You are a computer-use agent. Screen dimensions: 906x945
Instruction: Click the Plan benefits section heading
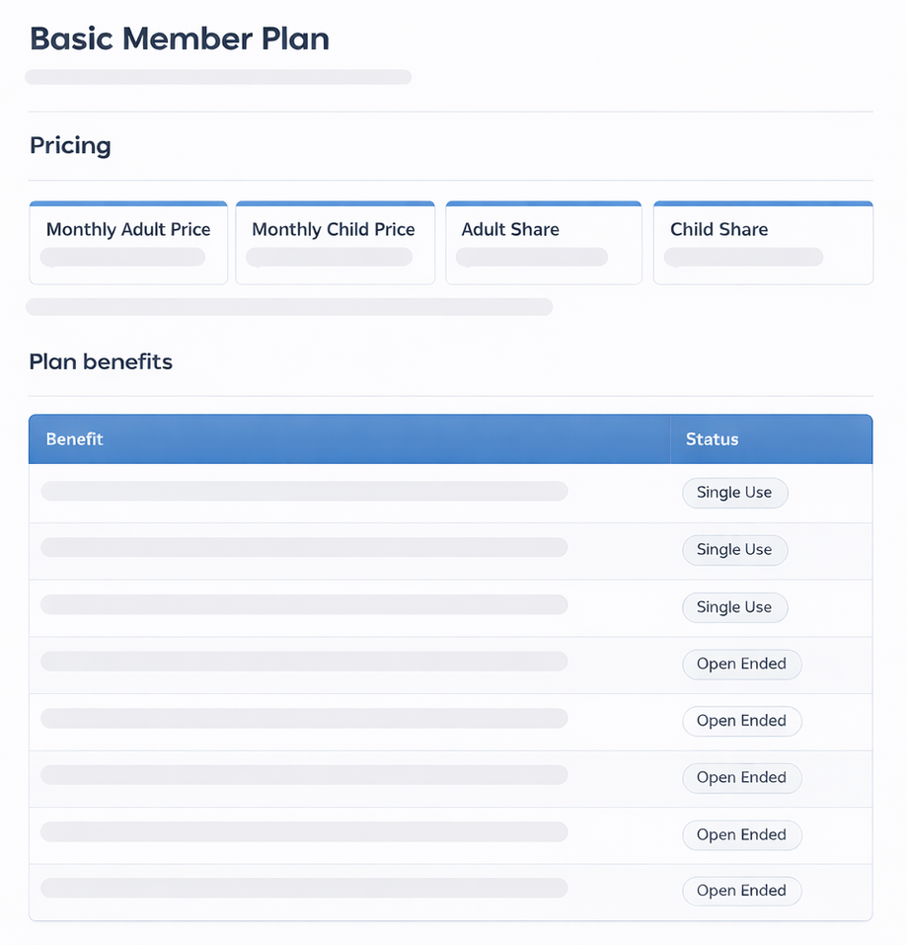[x=101, y=362]
